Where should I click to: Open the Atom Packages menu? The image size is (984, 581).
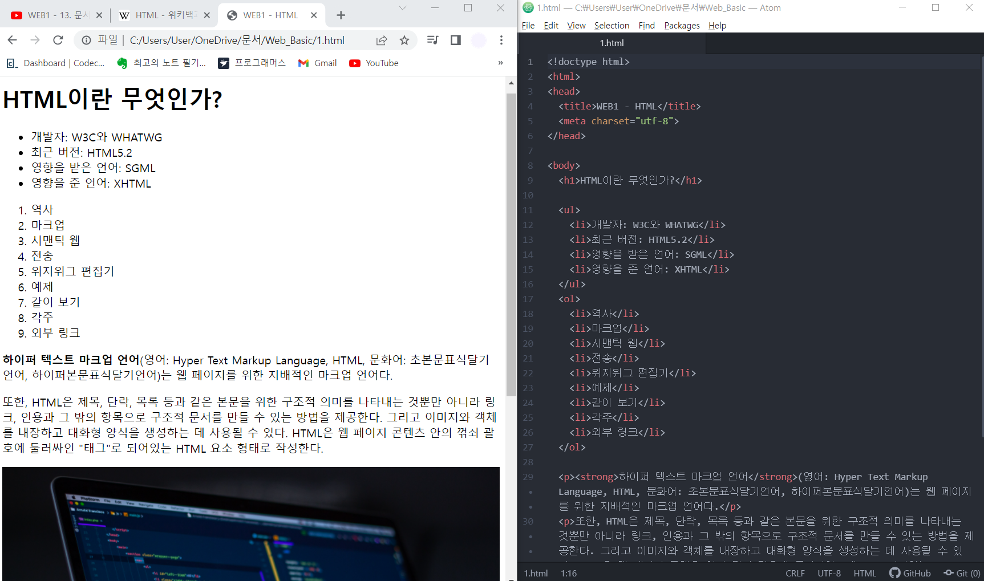point(682,26)
